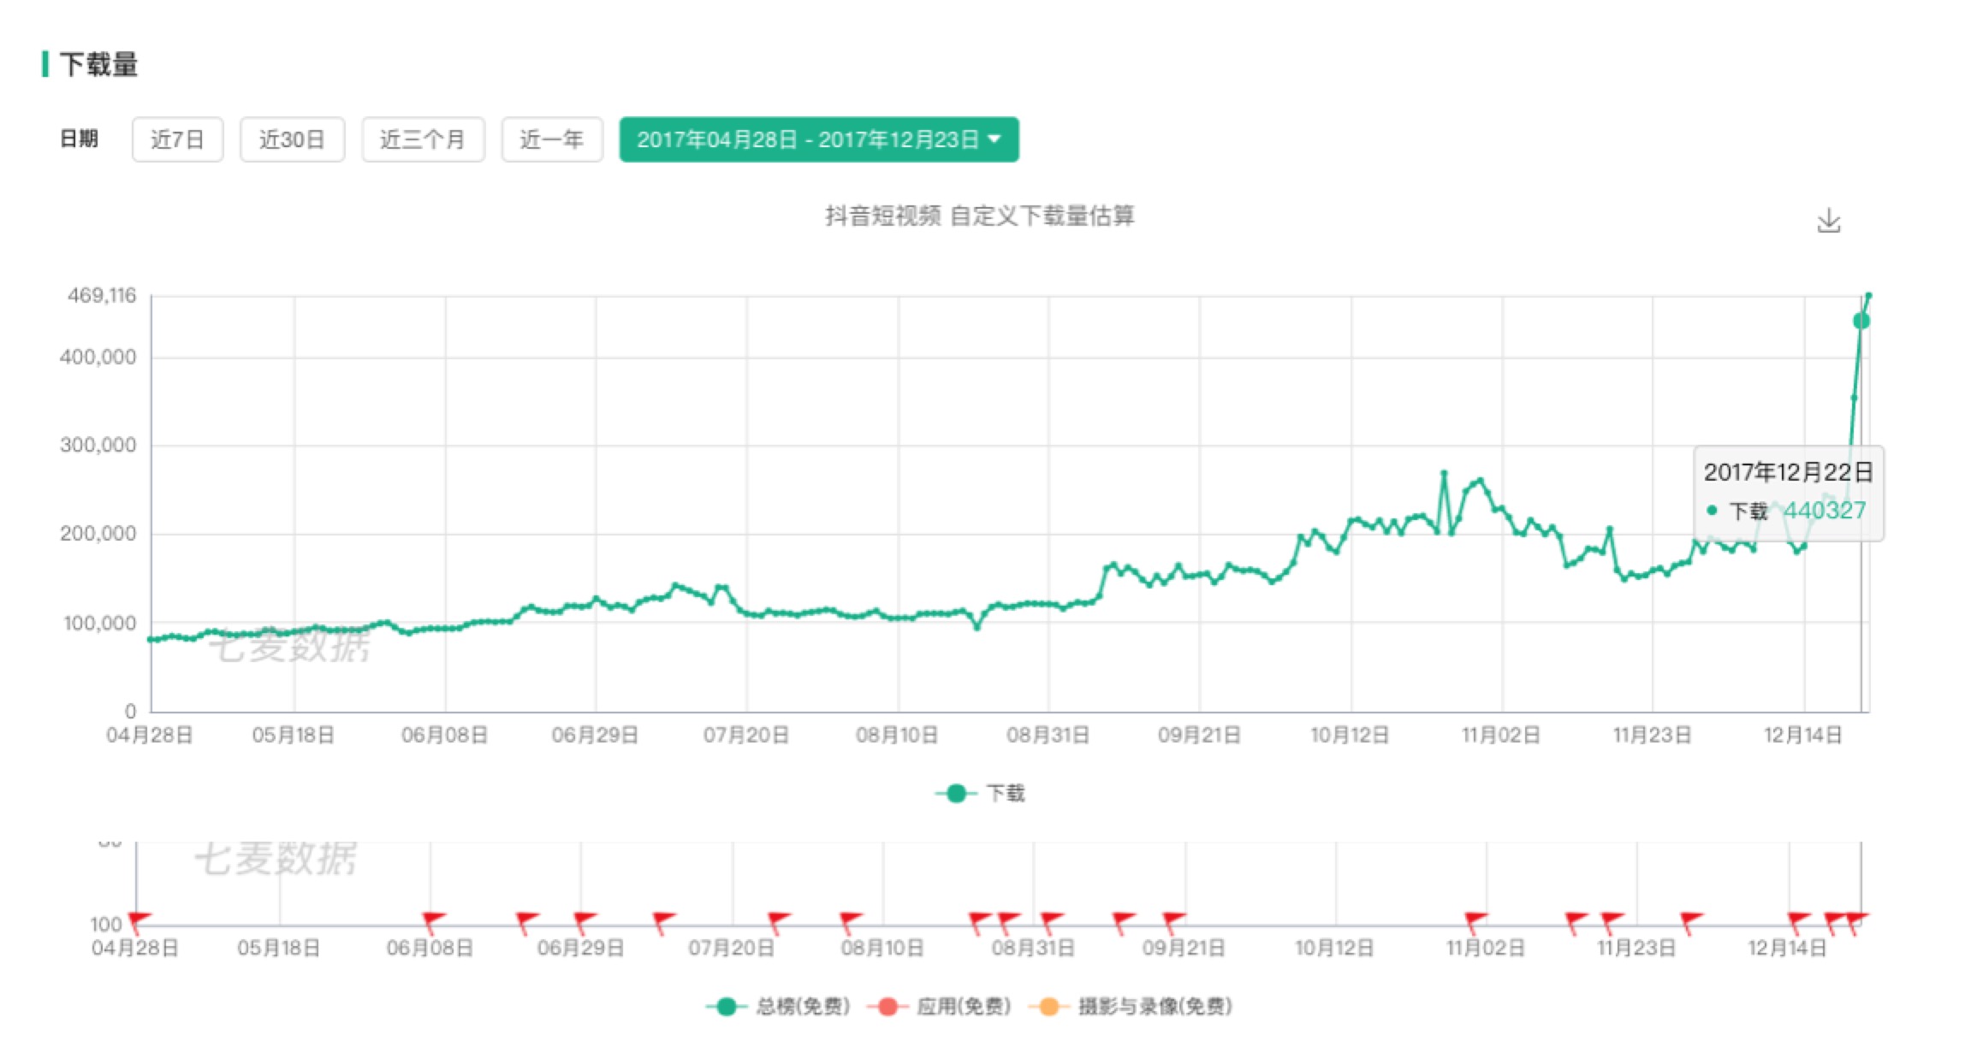Click the 200,000 y-axis label
1965x1047 pixels.
tap(98, 534)
